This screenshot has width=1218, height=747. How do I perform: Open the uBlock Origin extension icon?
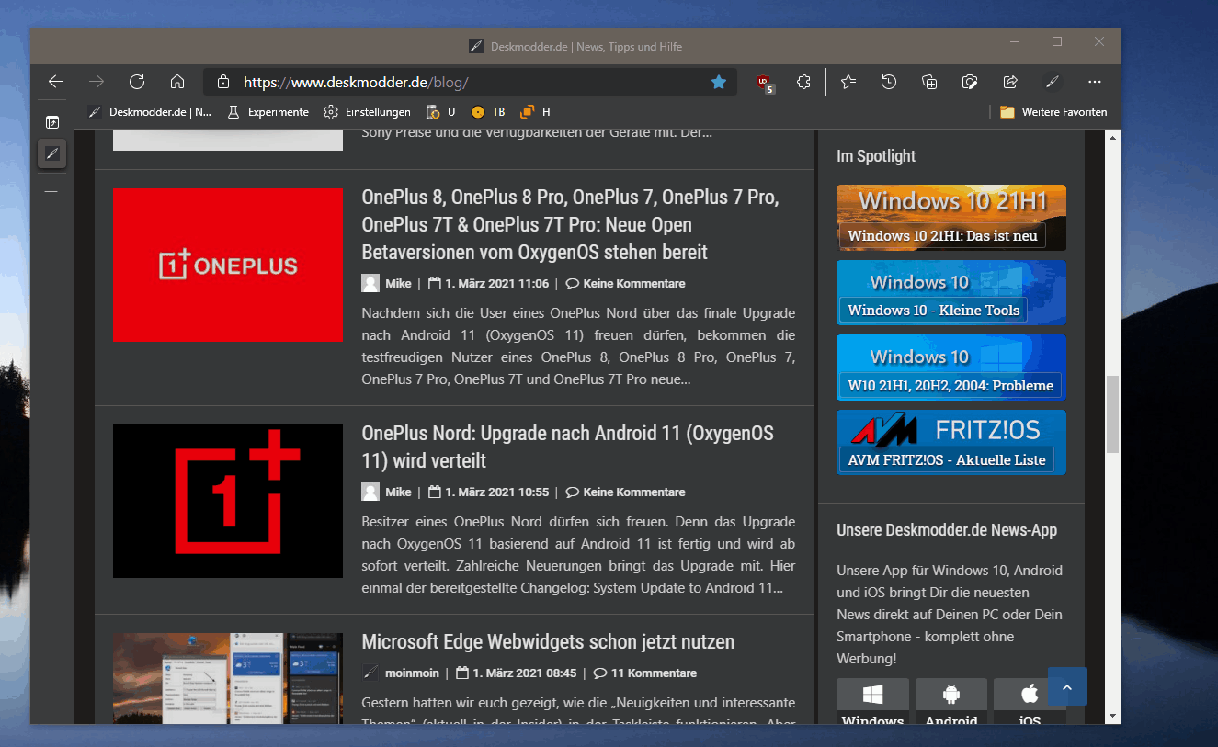765,83
